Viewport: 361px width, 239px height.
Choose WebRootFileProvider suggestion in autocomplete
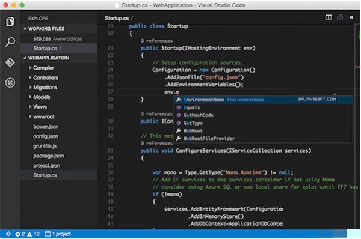pos(263,138)
